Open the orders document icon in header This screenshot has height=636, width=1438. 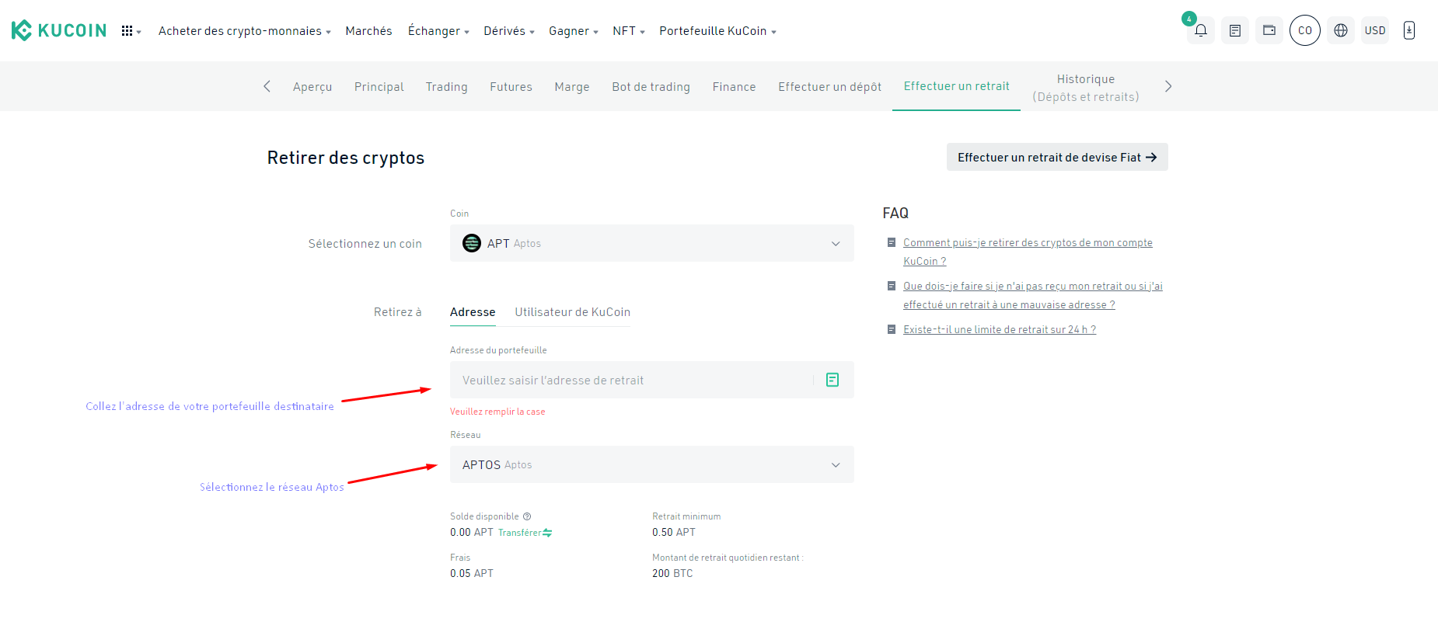click(x=1234, y=31)
